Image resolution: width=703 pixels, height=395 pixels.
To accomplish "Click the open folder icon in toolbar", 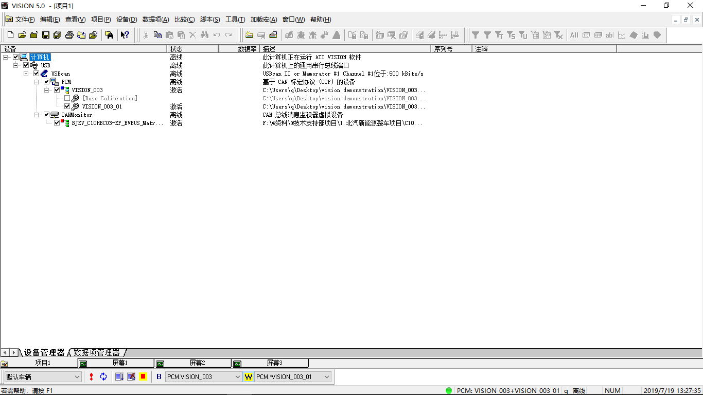I will [22, 35].
